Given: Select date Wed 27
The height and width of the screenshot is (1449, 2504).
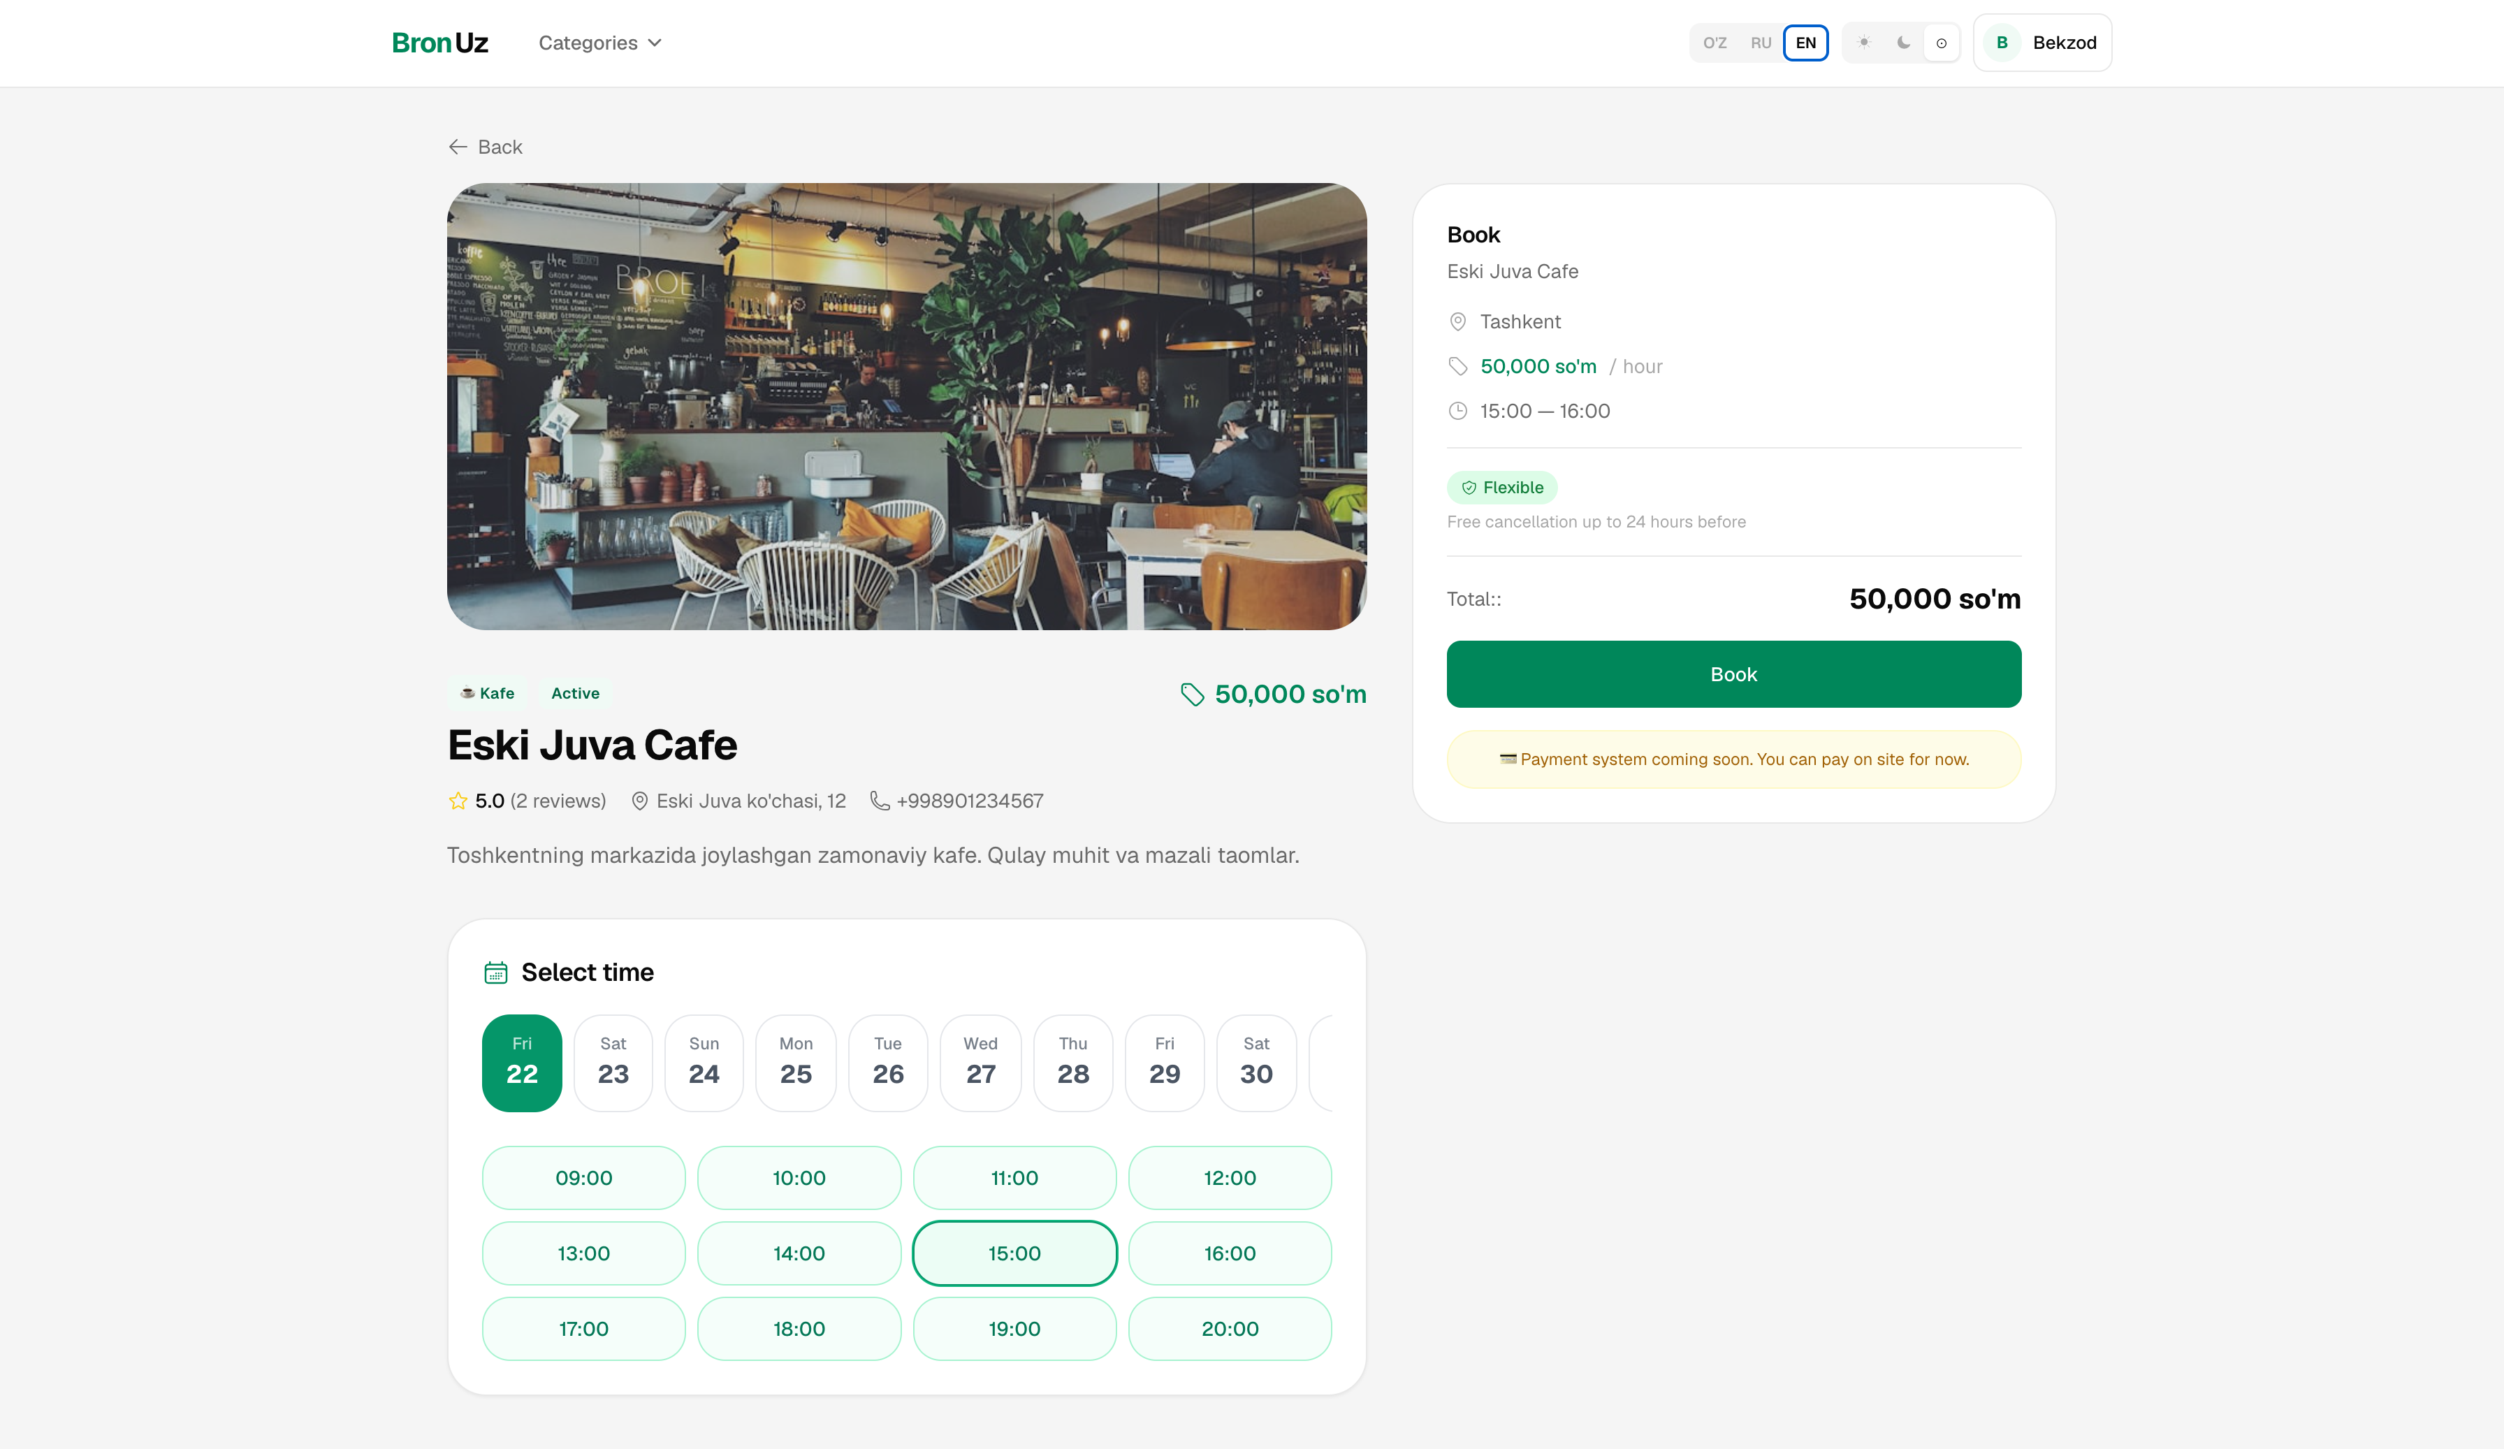Looking at the screenshot, I should 981,1063.
